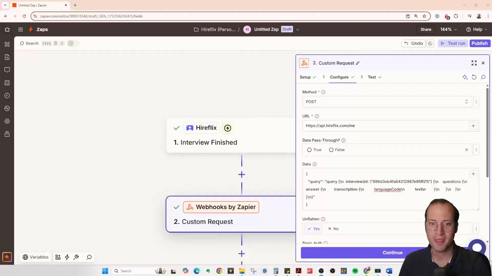Open the Method field options menu
The image size is (492, 276).
pos(476,102)
